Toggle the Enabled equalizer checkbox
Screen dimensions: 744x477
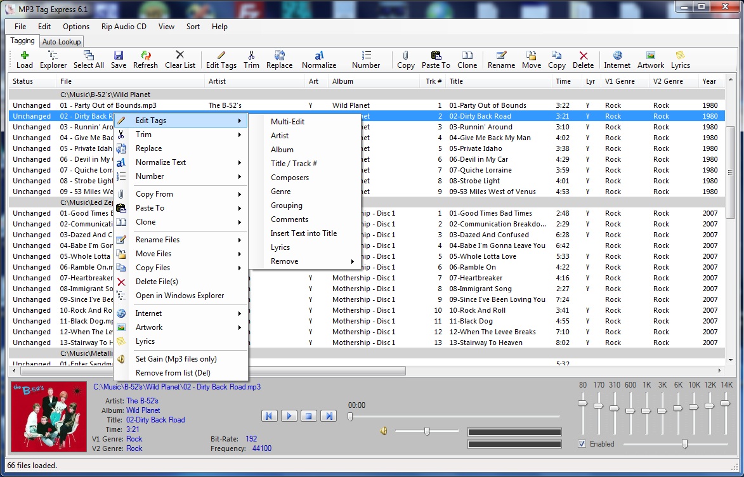click(582, 444)
